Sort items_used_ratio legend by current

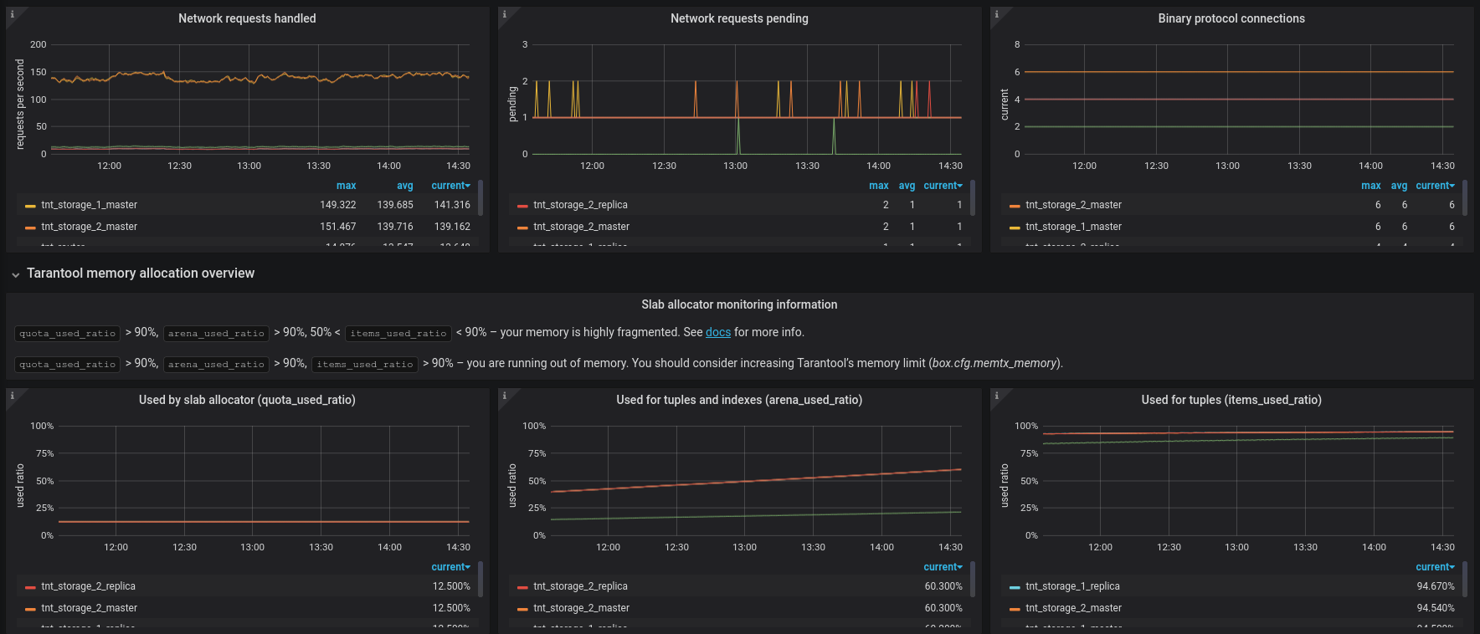coord(1436,567)
